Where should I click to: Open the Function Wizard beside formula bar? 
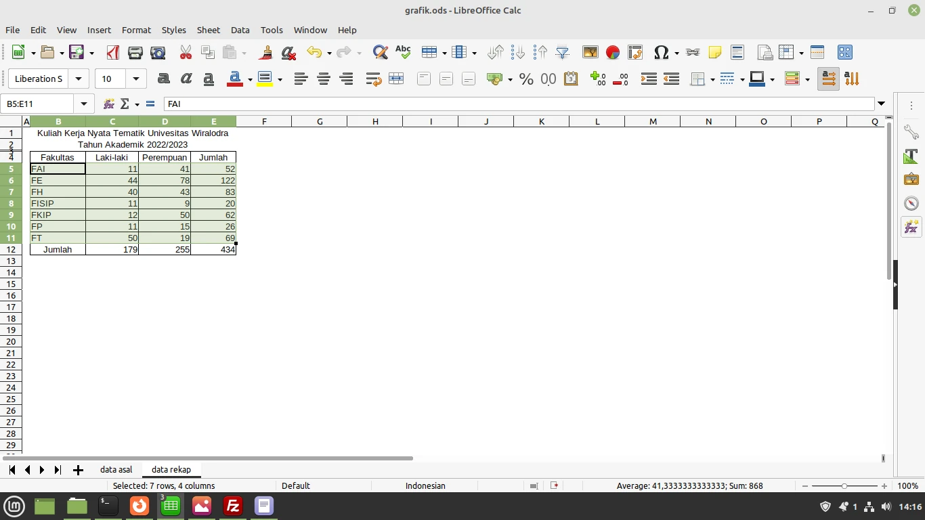coord(108,104)
